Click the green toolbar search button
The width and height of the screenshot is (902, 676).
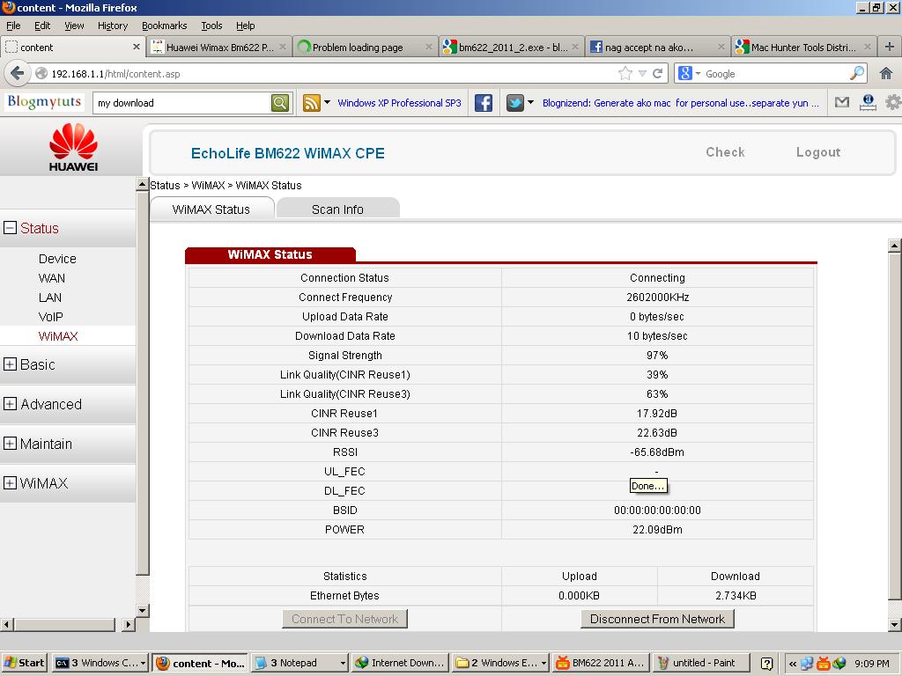pyautogui.click(x=279, y=103)
